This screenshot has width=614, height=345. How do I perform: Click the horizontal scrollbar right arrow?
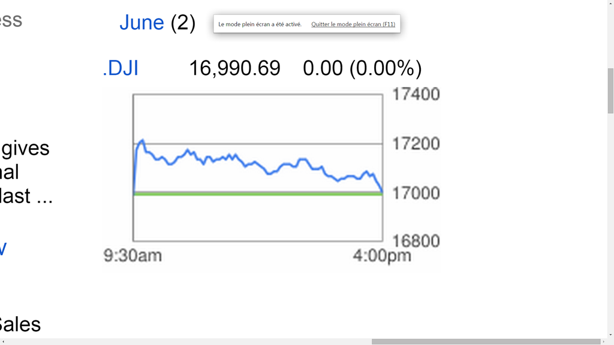coord(604,342)
